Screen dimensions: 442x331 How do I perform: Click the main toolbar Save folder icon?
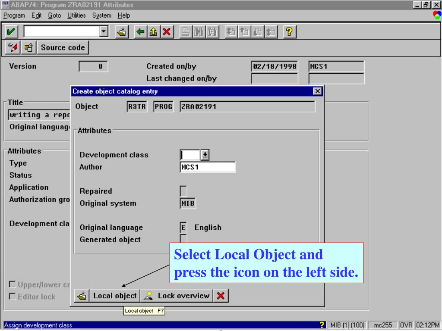pos(122,31)
